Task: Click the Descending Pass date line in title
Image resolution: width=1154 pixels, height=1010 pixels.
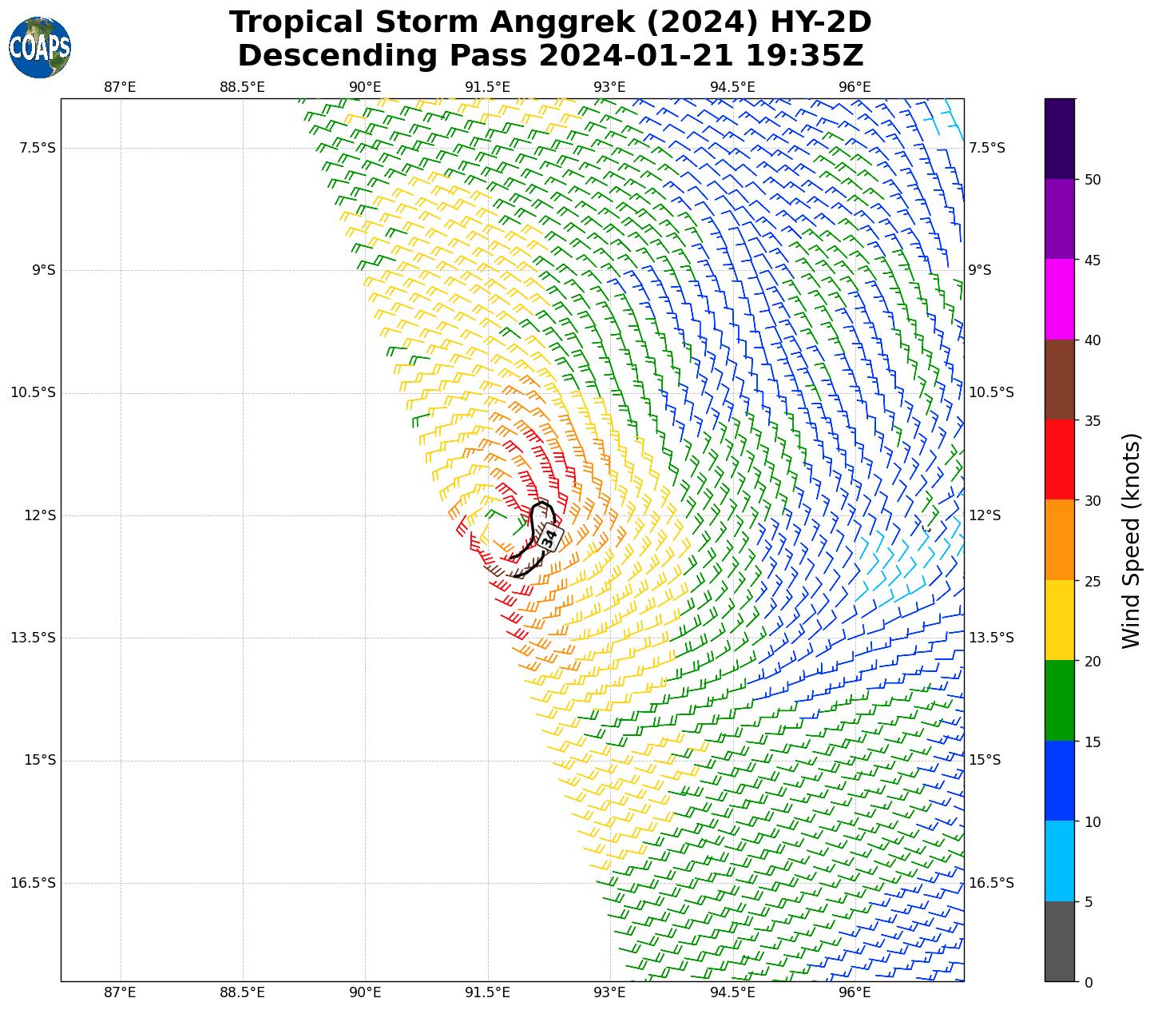Action: (550, 56)
